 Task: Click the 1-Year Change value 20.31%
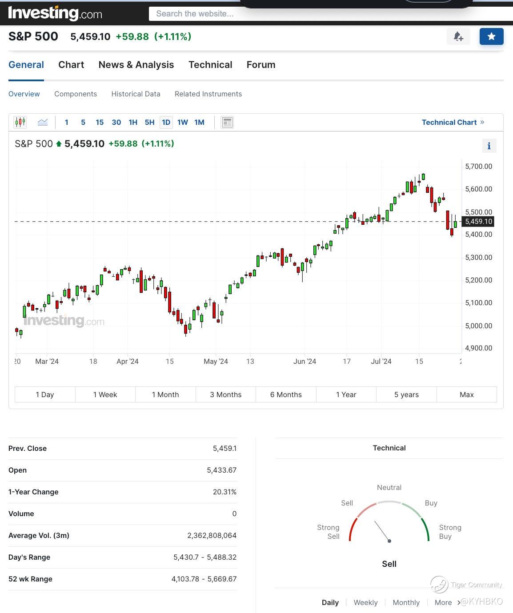[x=224, y=492]
